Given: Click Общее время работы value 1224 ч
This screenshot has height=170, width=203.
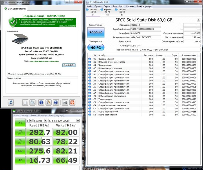Looking at the screenshot, I should coord(192,41).
